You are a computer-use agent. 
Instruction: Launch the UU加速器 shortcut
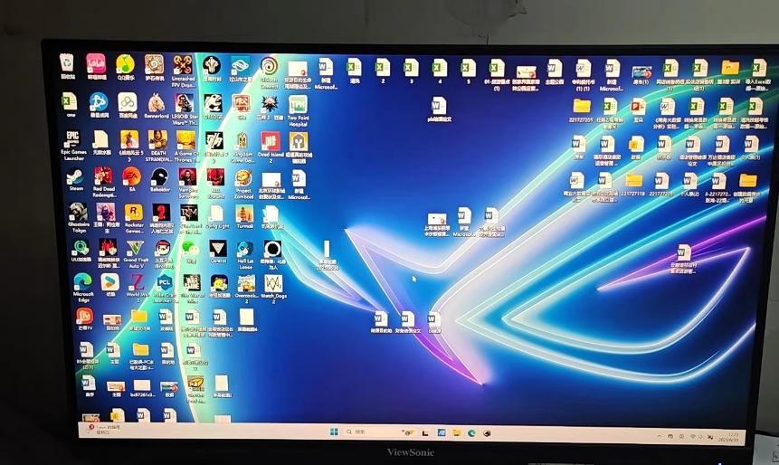click(80, 250)
